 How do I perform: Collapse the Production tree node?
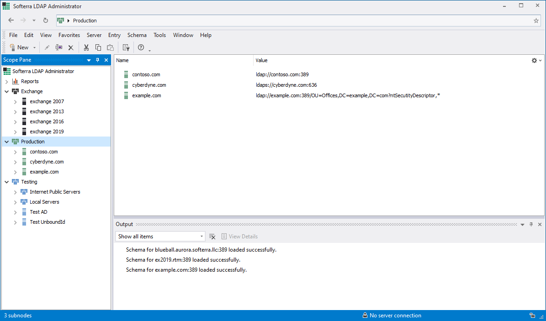[x=6, y=142]
